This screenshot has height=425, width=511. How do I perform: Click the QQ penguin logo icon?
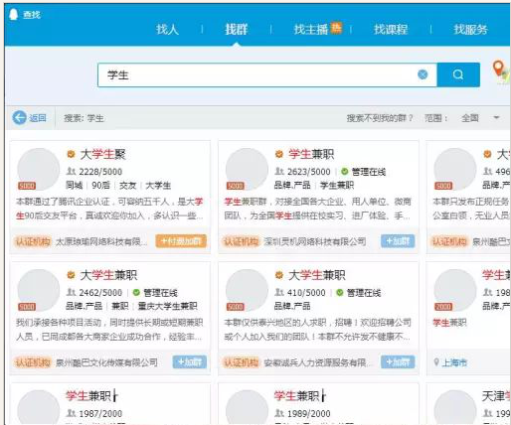(13, 15)
